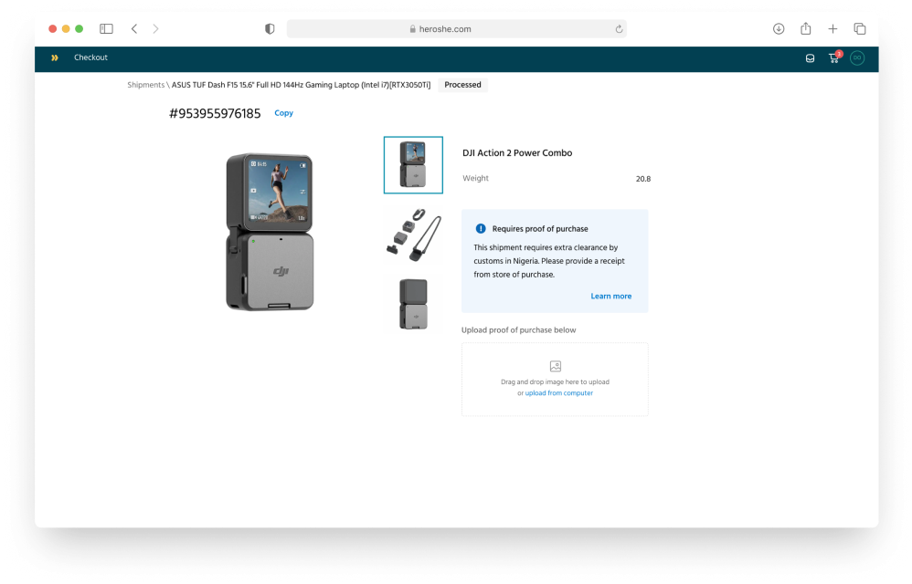Open Learn more about proof of purchase
Screen dimensions: 912x584
click(610, 296)
